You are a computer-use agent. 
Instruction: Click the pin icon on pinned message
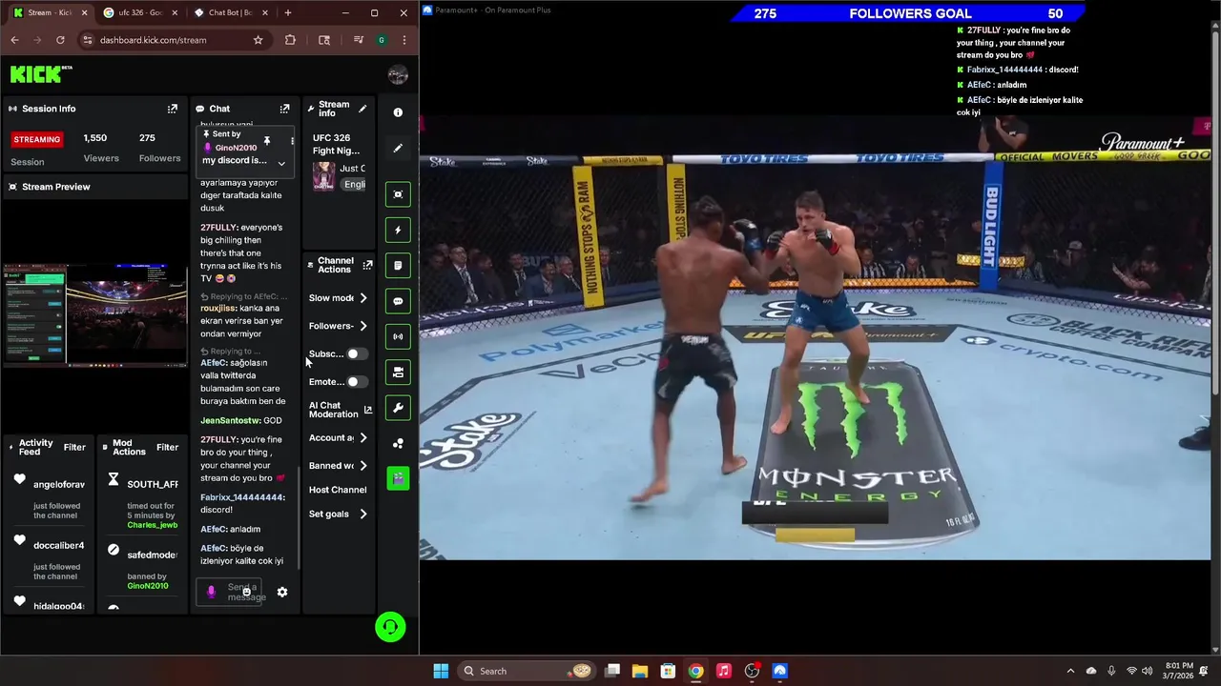point(267,141)
